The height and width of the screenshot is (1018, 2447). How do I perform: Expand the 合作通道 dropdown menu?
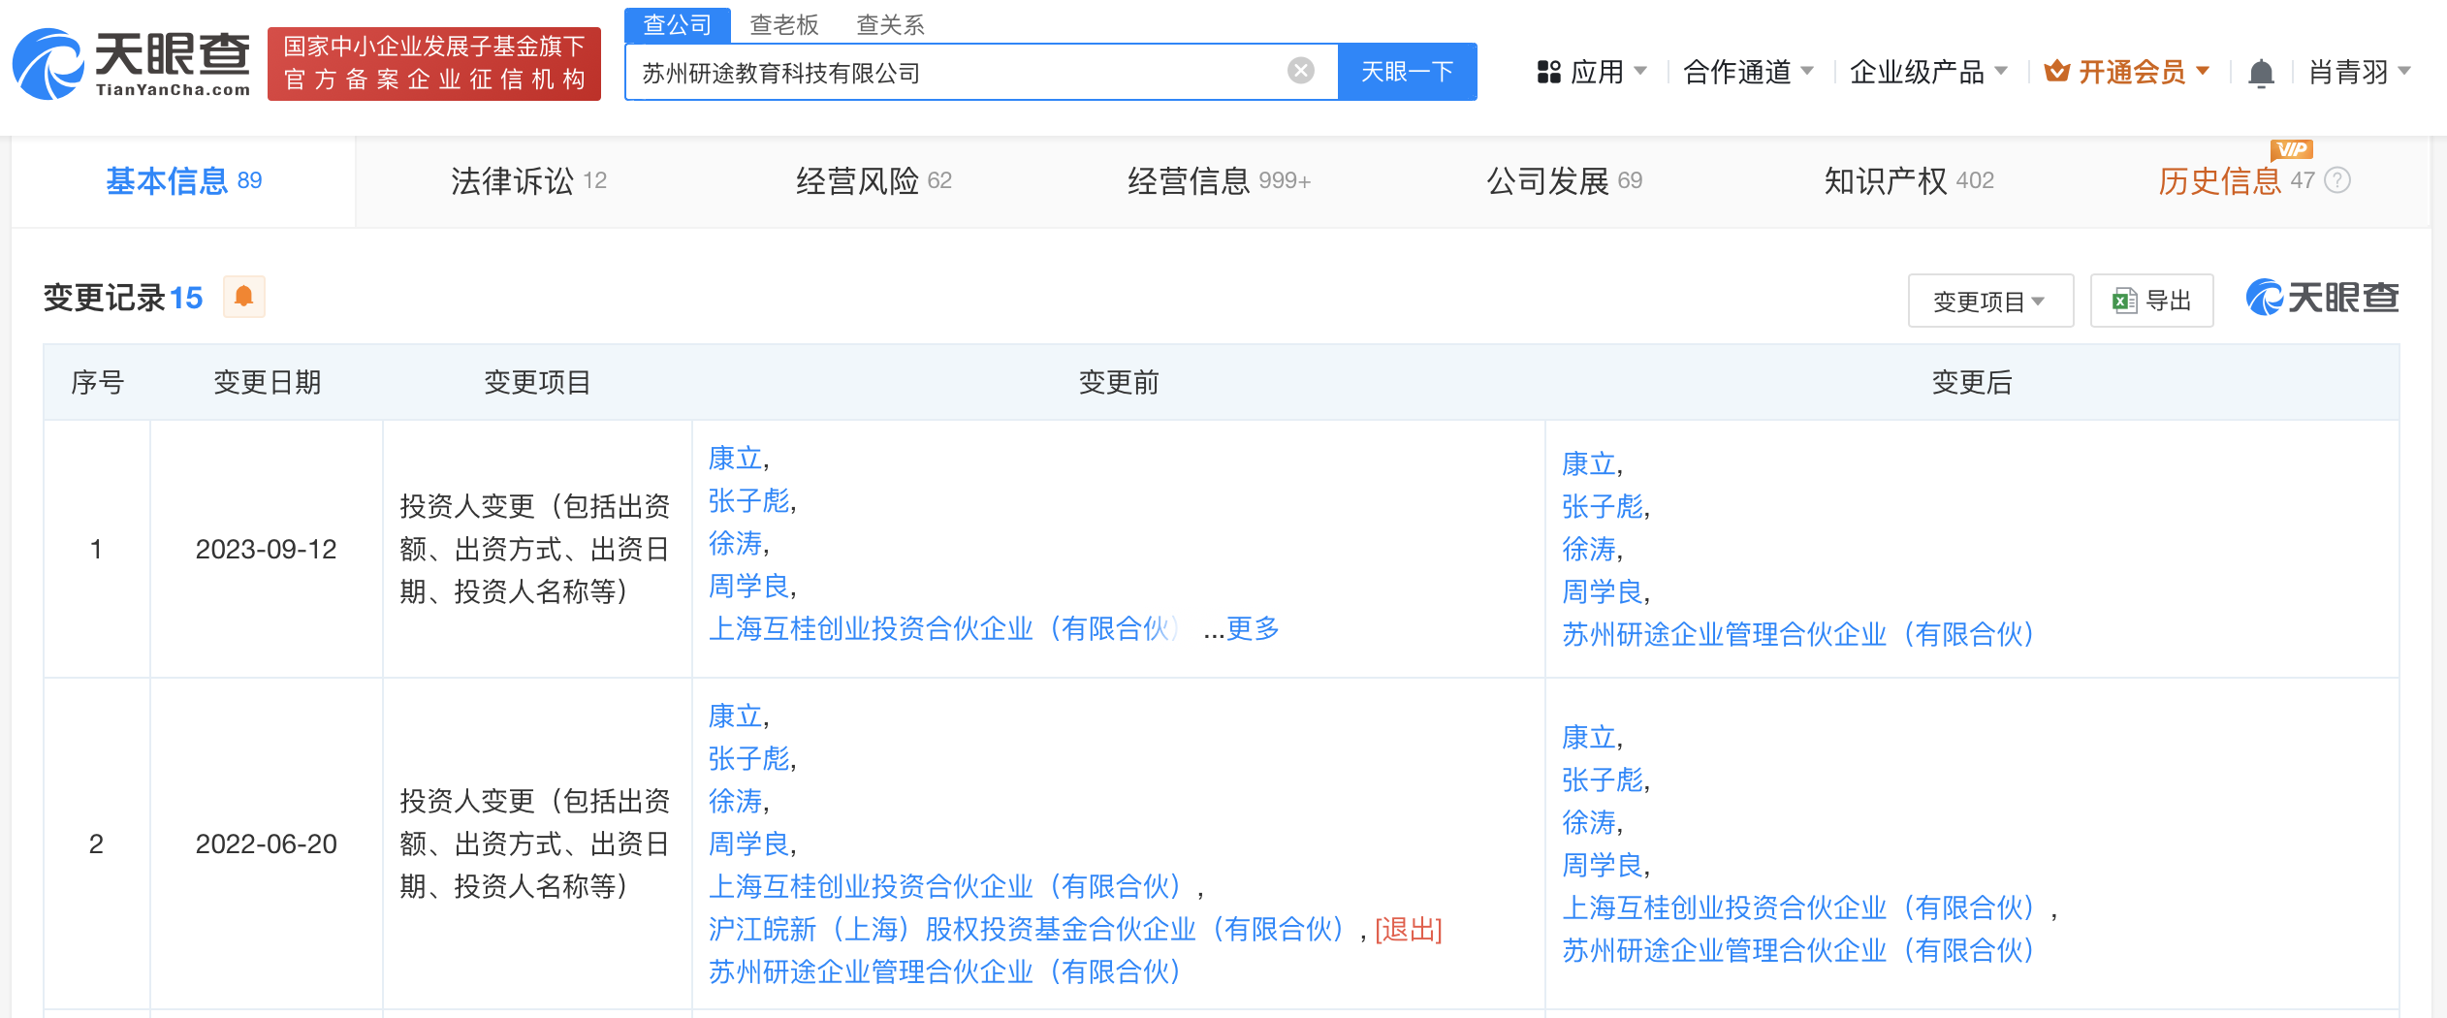click(x=1748, y=72)
